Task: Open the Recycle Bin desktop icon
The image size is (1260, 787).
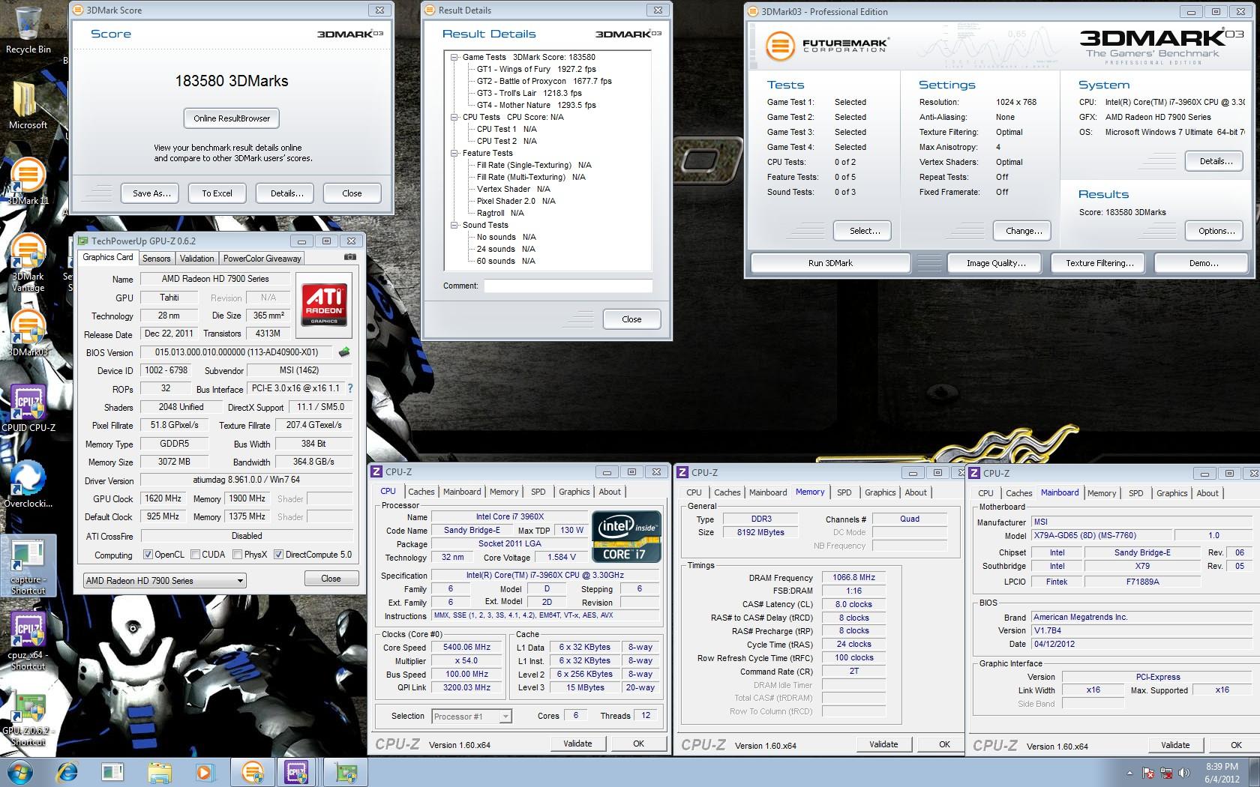Action: 28,30
